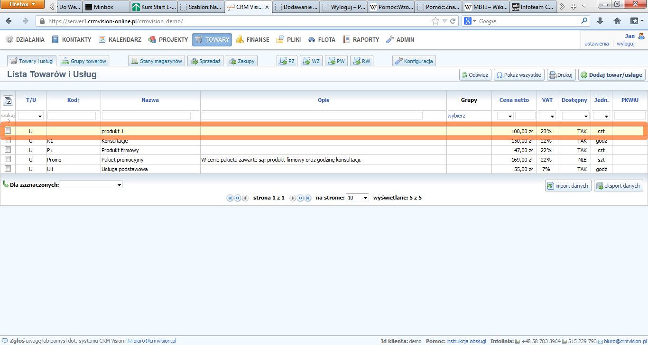Sort the table by 'Cena netto' header

point(514,100)
